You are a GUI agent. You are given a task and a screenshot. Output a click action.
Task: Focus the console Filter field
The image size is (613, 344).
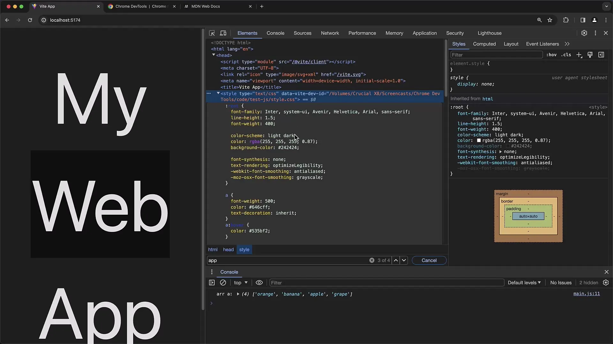point(387,283)
